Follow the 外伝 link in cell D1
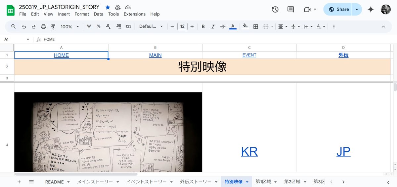The height and width of the screenshot is (187, 397). 343,55
